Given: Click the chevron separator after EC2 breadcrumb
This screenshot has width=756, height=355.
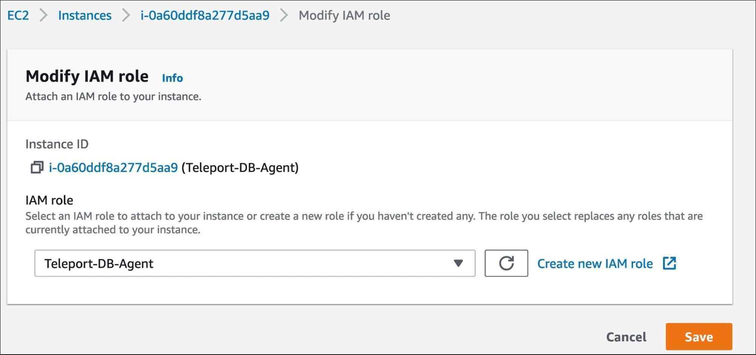Looking at the screenshot, I should click(x=43, y=16).
